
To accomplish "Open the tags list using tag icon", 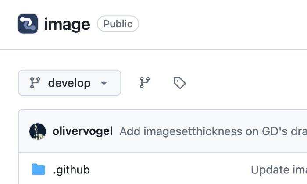I will click(179, 83).
